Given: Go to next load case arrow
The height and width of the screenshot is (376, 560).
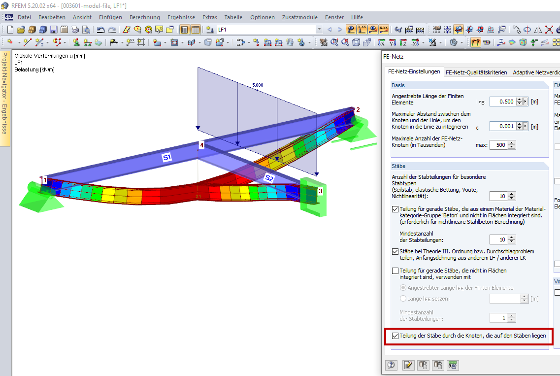Looking at the screenshot, I should pos(340,30).
